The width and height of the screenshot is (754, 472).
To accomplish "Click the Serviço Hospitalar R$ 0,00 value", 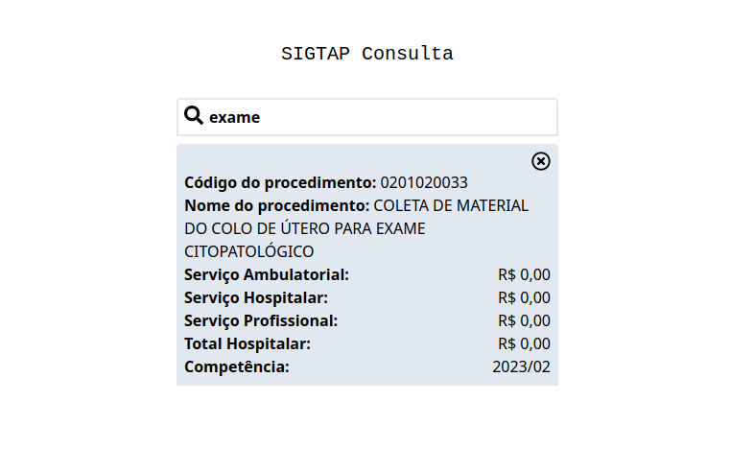I will [524, 297].
